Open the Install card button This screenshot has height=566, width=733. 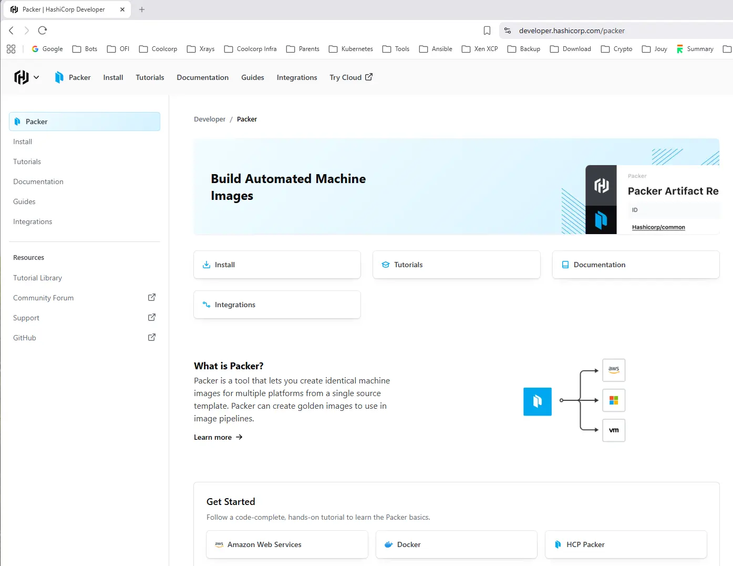(277, 265)
